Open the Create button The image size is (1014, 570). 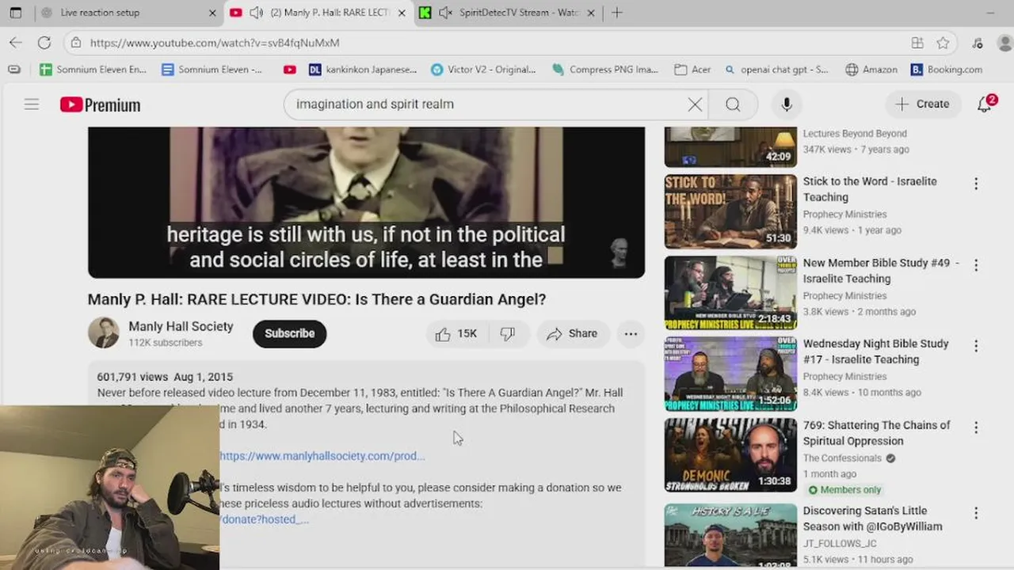922,104
